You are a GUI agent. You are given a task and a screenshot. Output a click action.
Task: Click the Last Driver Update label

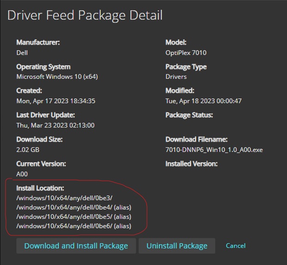tap(46, 115)
